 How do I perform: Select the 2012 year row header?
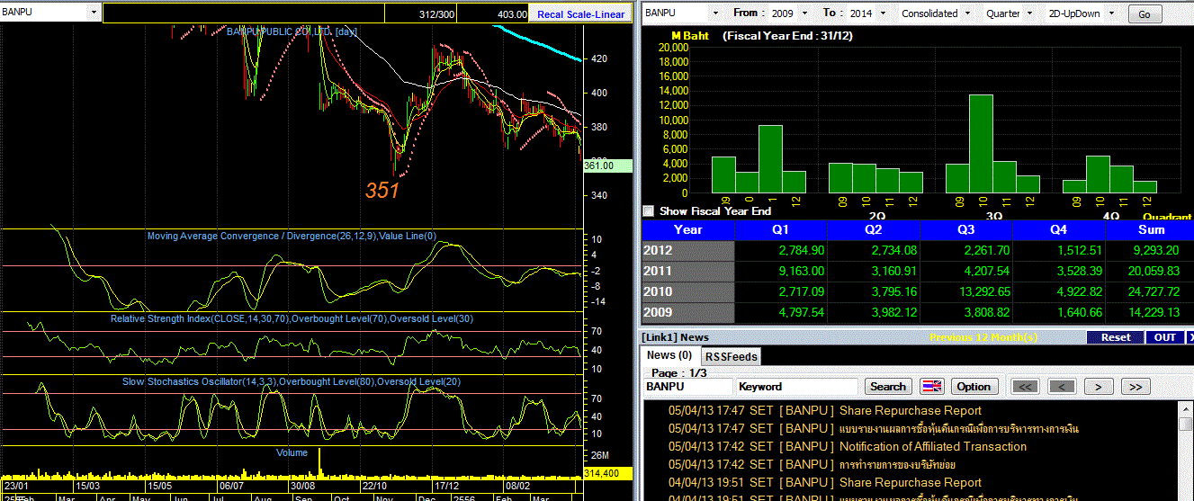688,250
